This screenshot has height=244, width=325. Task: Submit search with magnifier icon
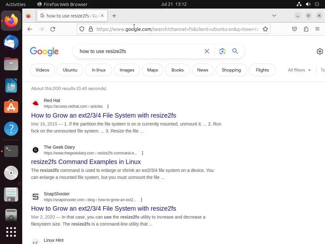235,51
